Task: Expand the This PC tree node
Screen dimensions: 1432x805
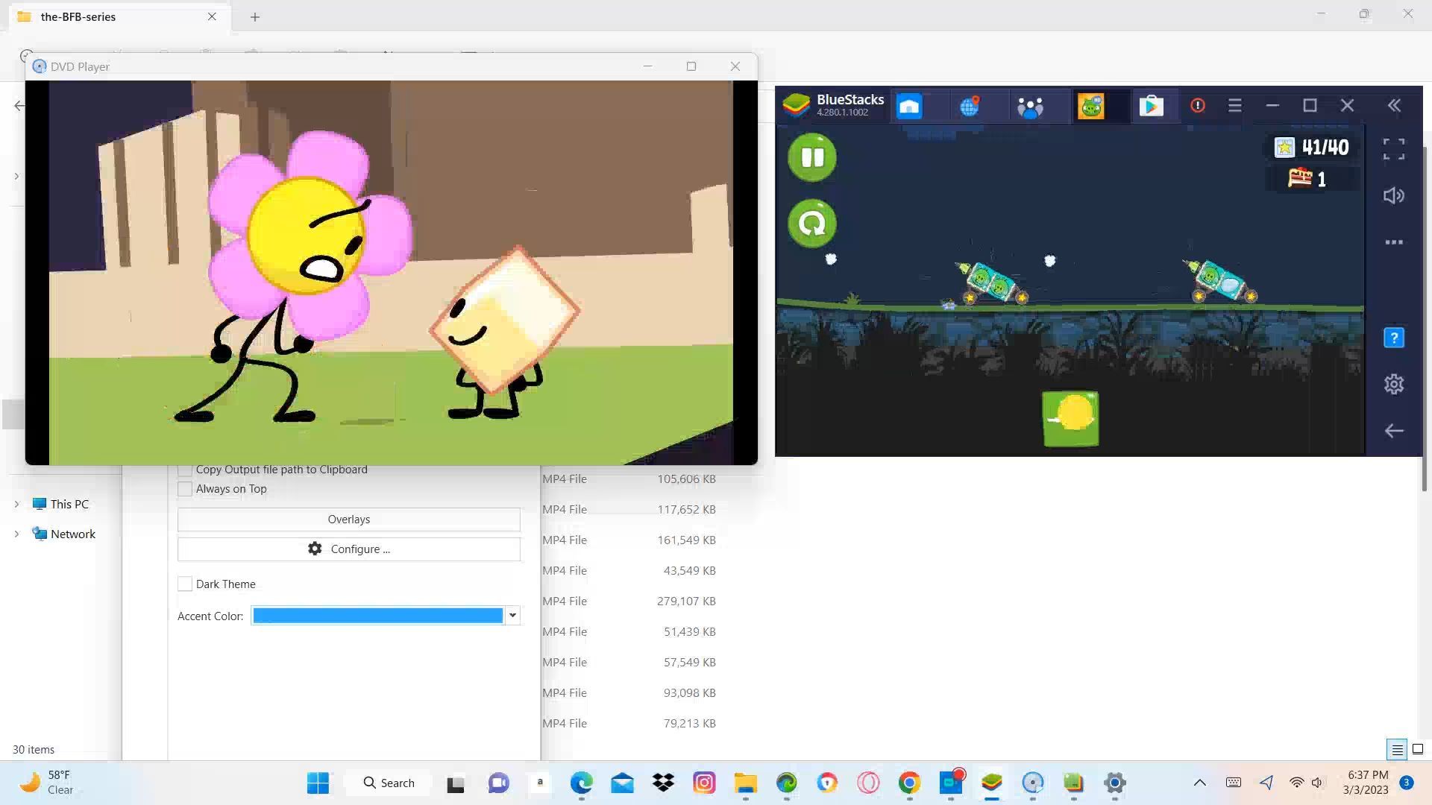Action: pos(16,505)
